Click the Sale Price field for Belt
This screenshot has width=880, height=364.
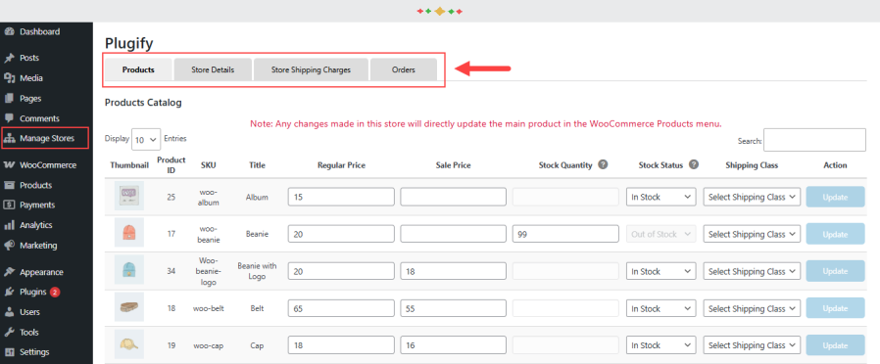tap(454, 309)
